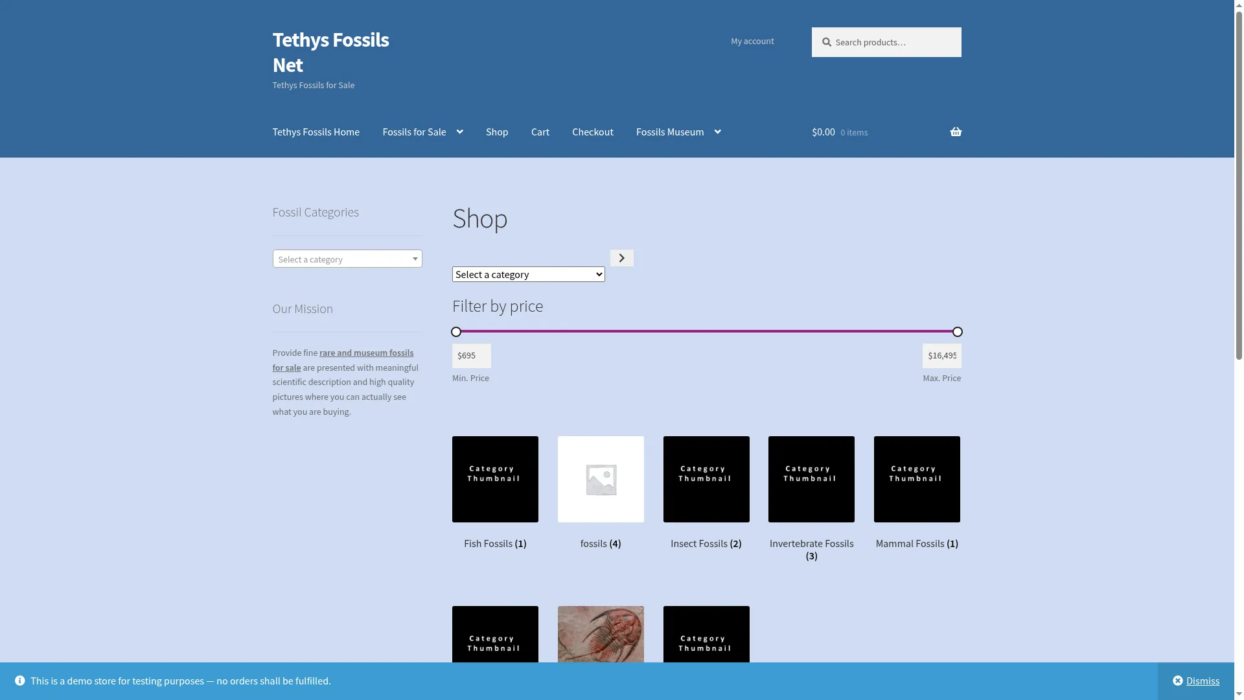Viewport: 1244px width, 700px height.
Task: Click the fossils (4) category label
Action: pos(601,543)
